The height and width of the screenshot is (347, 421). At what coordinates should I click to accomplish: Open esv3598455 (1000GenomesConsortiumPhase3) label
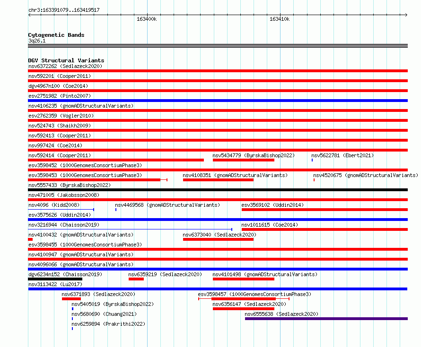85,245
